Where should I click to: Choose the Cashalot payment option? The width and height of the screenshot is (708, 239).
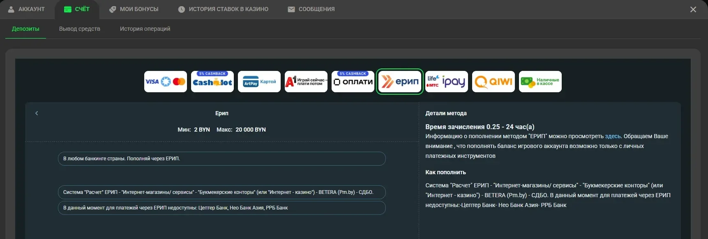coord(212,82)
